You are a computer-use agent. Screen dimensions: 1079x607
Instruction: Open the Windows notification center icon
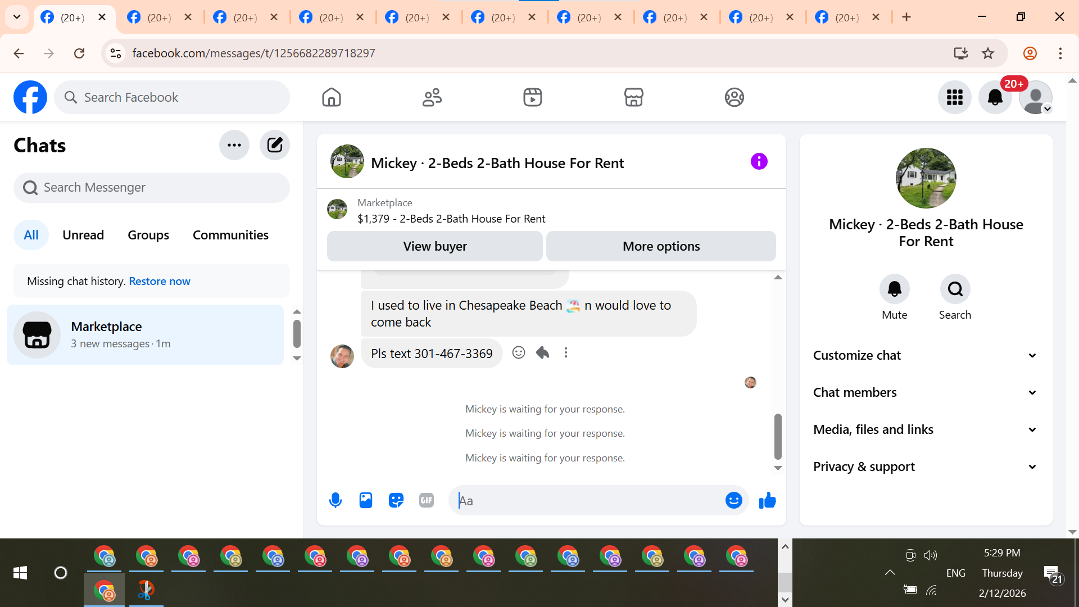[x=1051, y=574]
